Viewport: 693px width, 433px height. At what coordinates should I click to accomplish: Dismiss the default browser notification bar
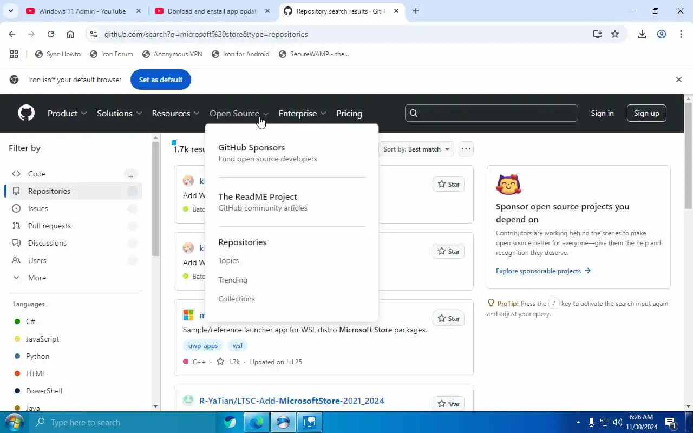[679, 80]
